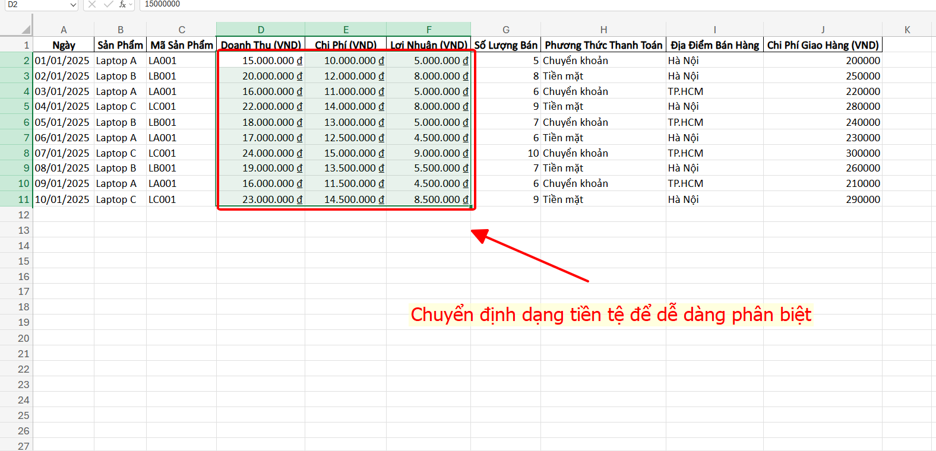Click the 9.000.000 đ profit cell
This screenshot has height=451, width=936.
pyautogui.click(x=429, y=153)
